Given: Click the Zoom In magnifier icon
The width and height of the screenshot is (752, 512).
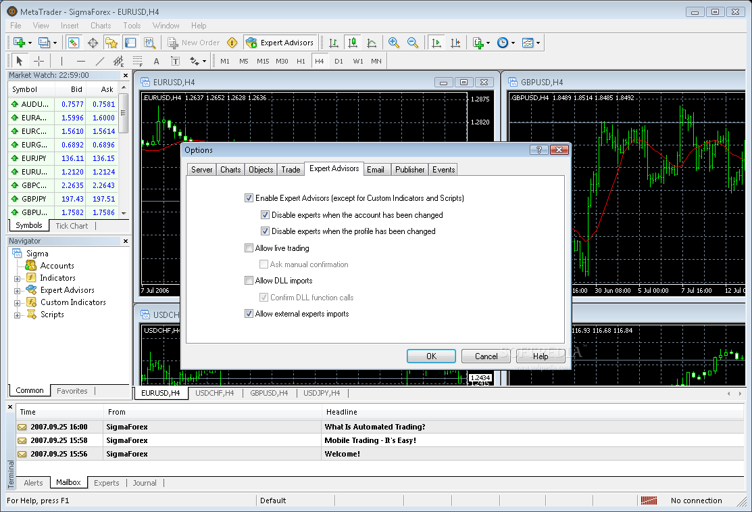Looking at the screenshot, I should point(394,43).
